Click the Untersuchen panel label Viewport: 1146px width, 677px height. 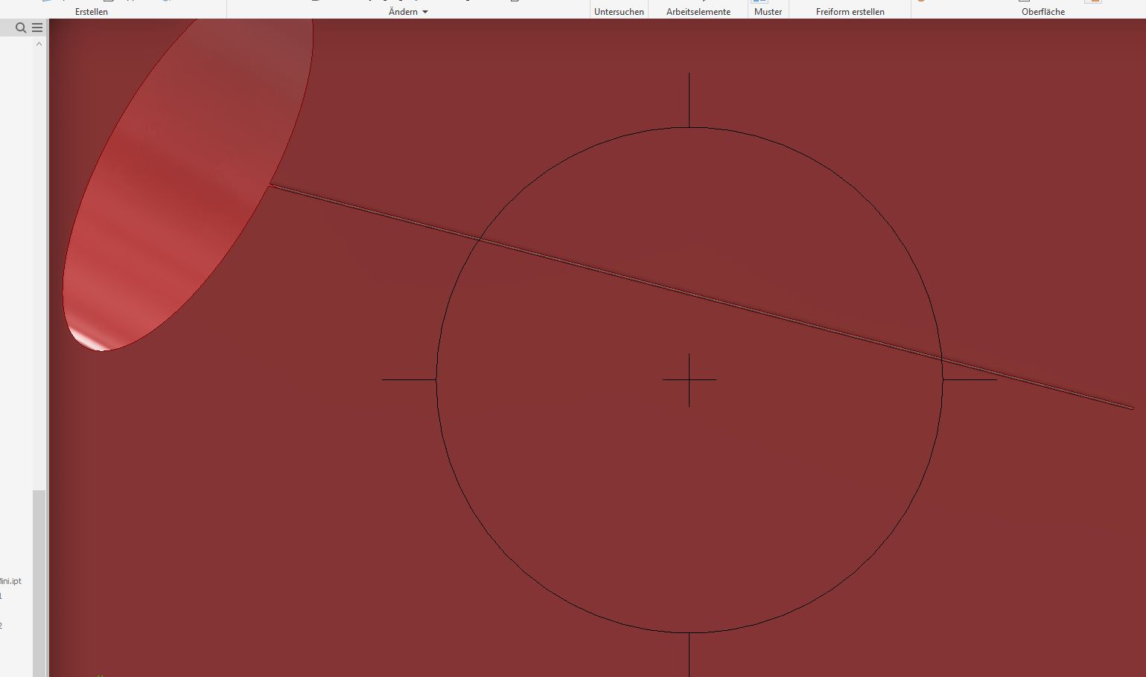pos(619,12)
